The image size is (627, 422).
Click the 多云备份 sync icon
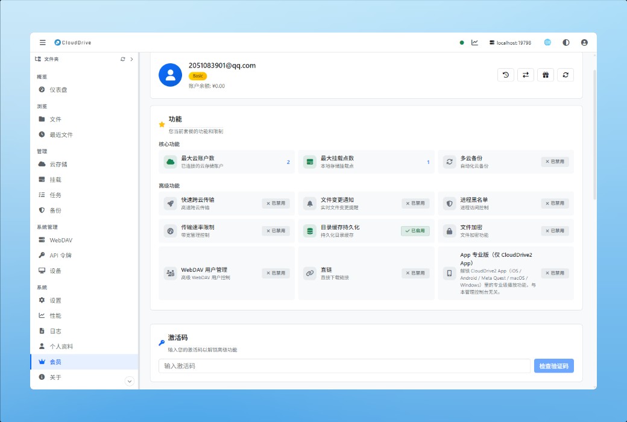pyautogui.click(x=450, y=162)
